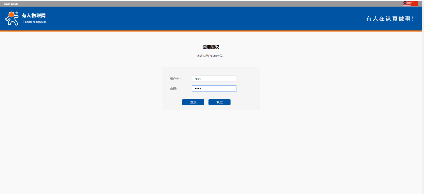The height and width of the screenshot is (194, 424).
Task: Focus the password input field
Action: coord(214,89)
